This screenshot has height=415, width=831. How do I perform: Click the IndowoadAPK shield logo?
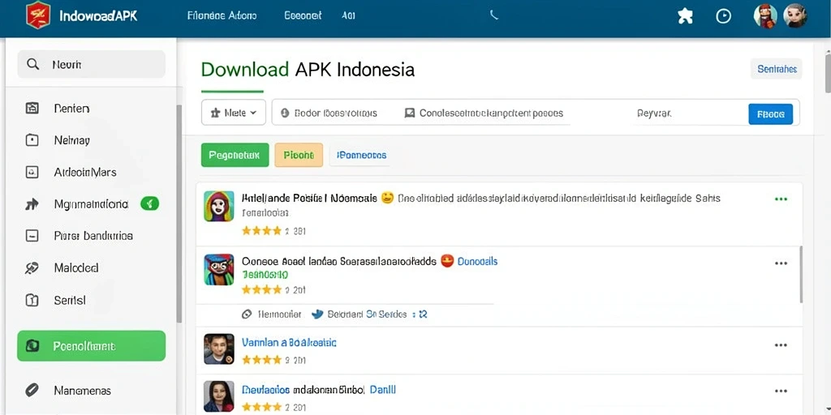pyautogui.click(x=38, y=15)
